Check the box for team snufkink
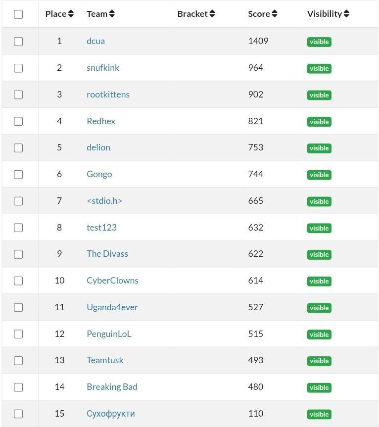 click(x=18, y=68)
